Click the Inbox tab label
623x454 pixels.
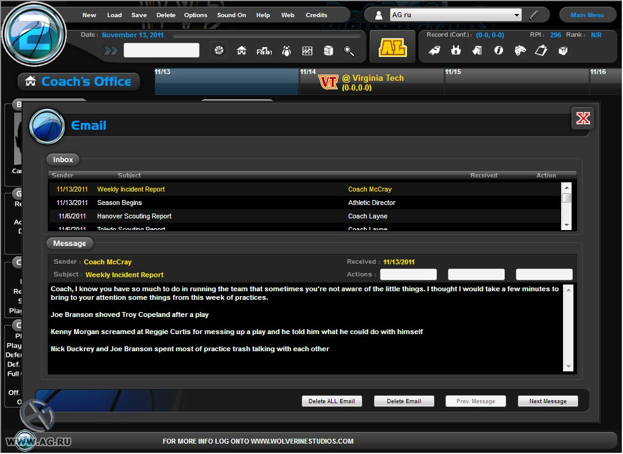(63, 160)
